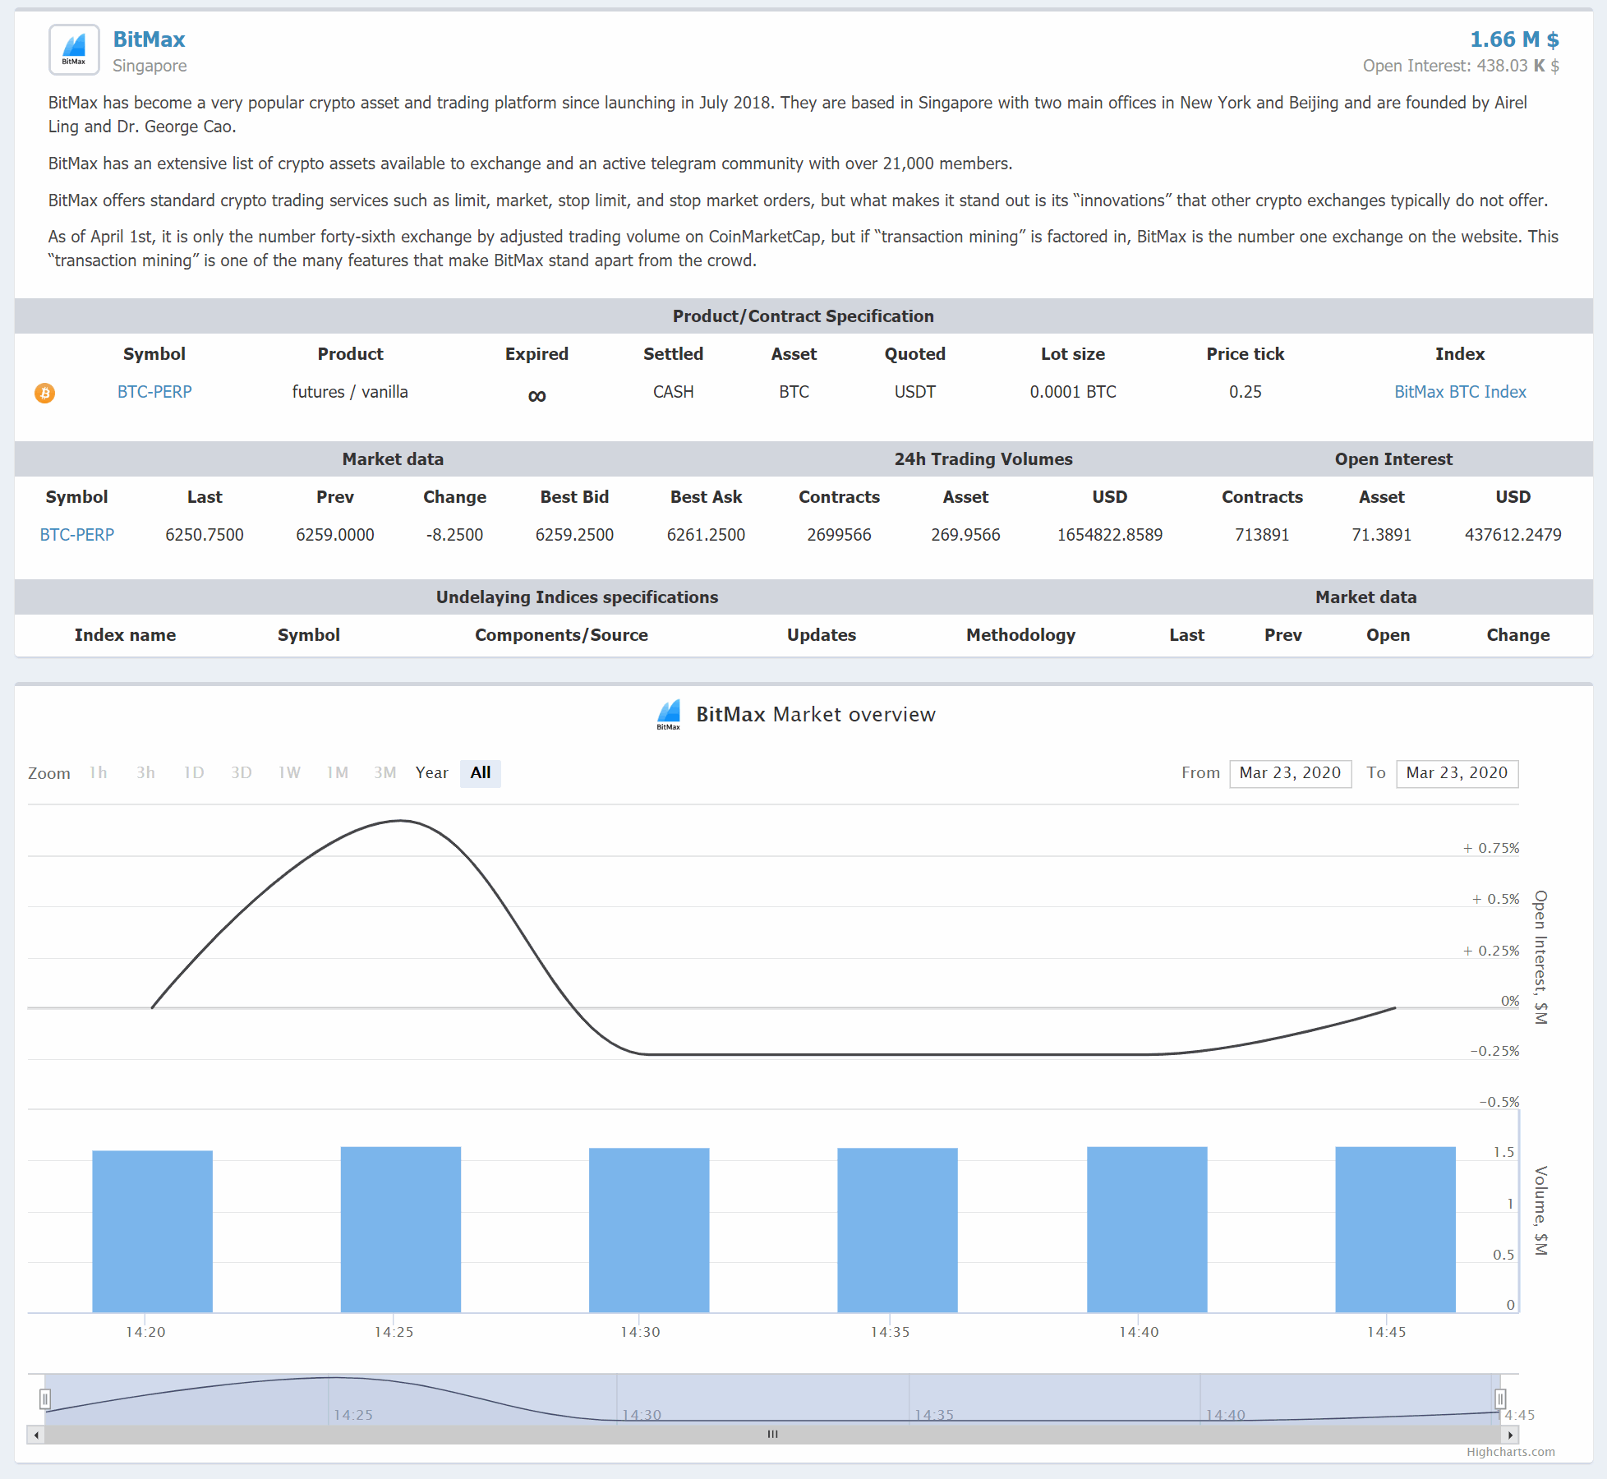Viewport: 1607px width, 1479px height.
Task: Set chart zoom to 3M
Action: click(x=385, y=773)
